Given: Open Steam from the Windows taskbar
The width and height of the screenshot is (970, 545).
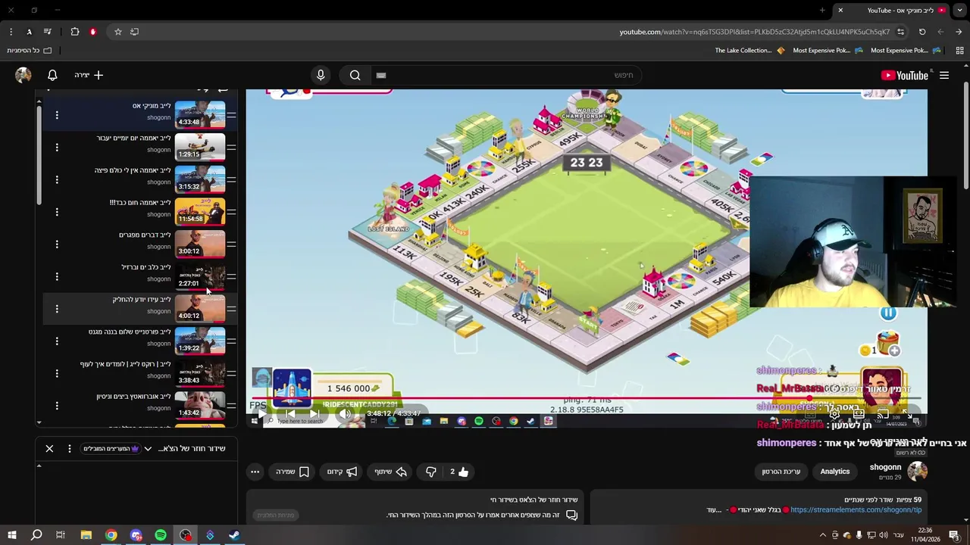Looking at the screenshot, I should coord(234,535).
